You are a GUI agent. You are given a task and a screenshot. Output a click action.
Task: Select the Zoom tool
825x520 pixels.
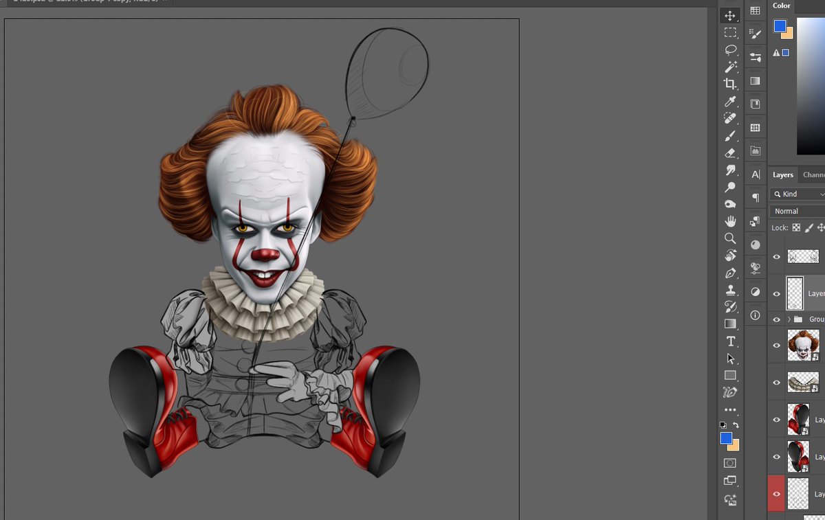(730, 238)
